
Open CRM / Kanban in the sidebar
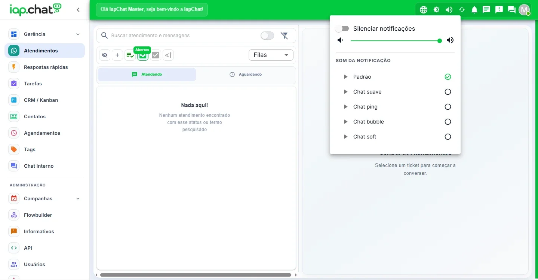(x=45, y=100)
